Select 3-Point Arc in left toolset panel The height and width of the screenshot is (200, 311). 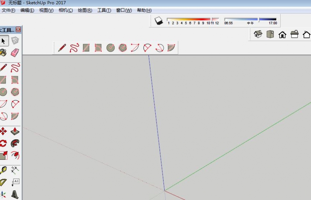pyautogui.click(x=3, y=116)
